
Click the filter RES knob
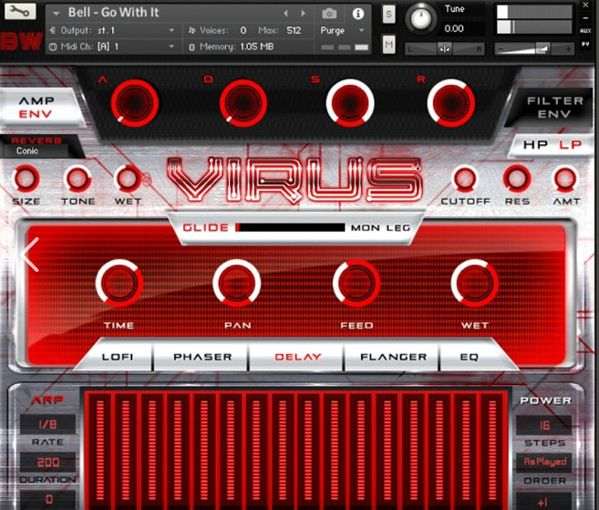[516, 178]
